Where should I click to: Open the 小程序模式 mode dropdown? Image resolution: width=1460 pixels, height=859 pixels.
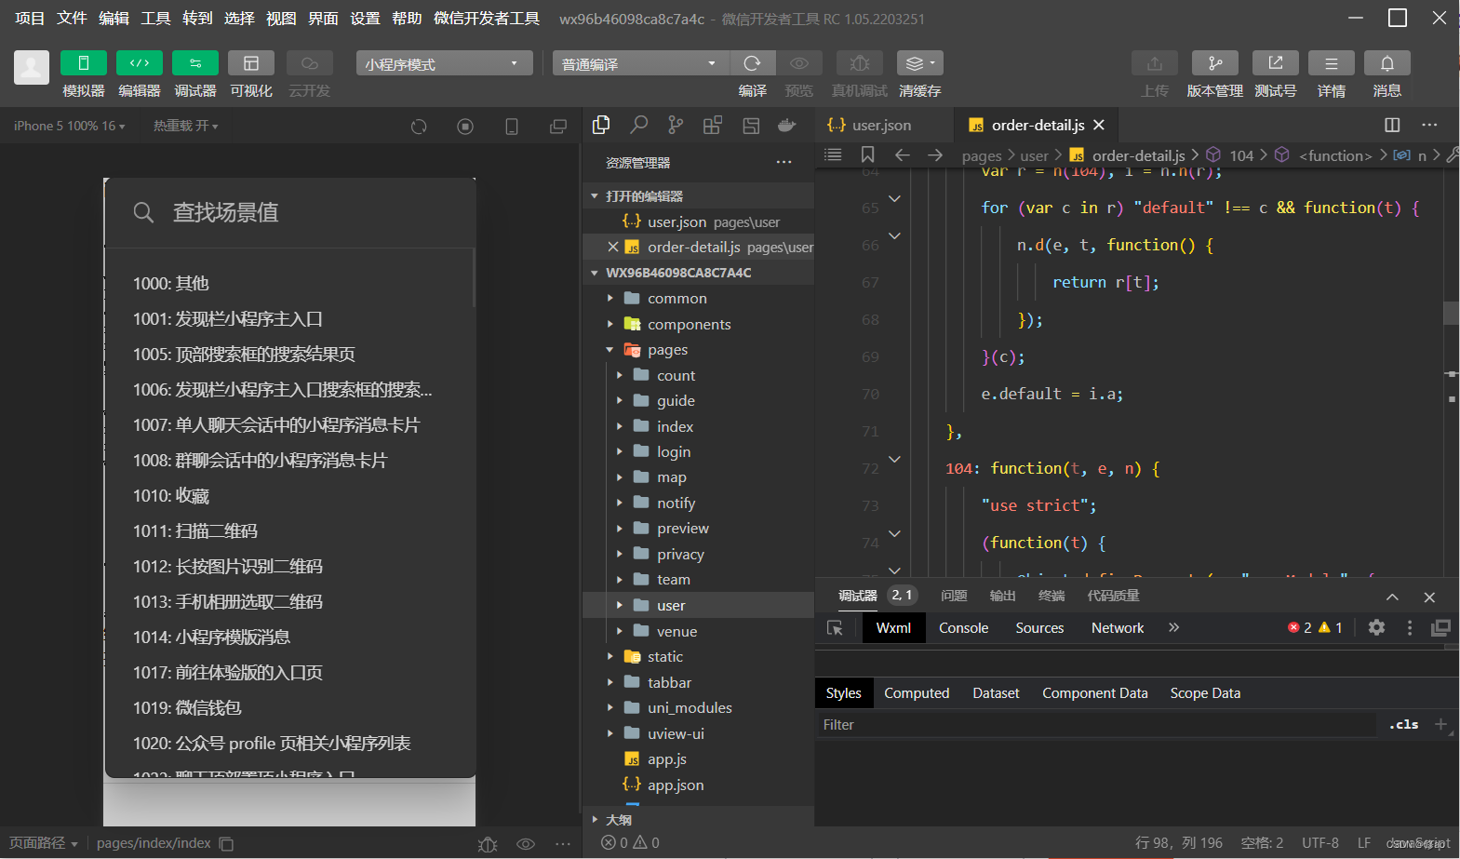444,63
